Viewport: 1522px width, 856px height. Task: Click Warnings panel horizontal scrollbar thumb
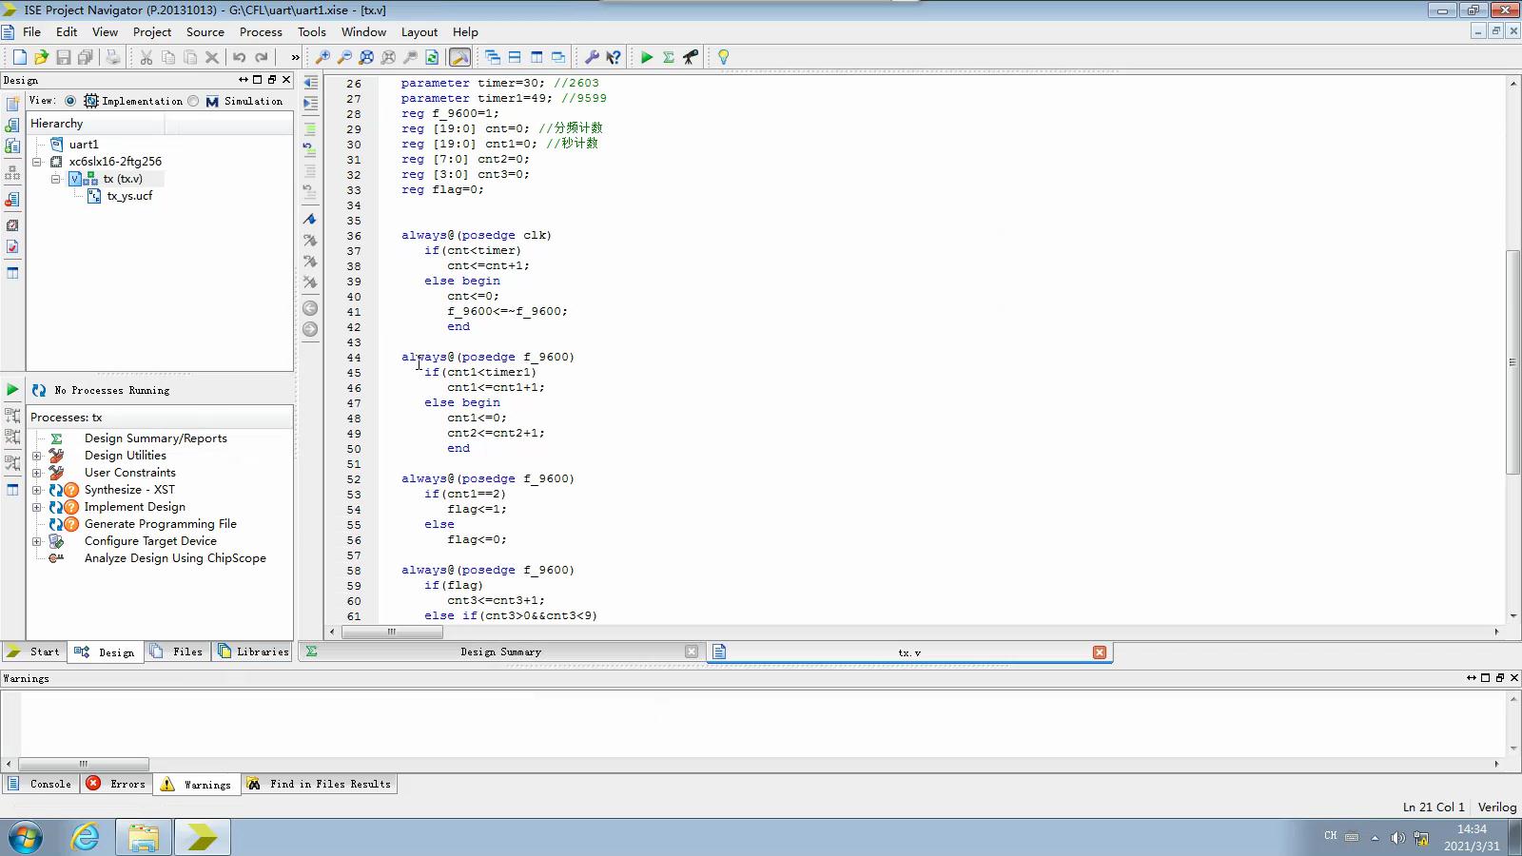point(84,764)
